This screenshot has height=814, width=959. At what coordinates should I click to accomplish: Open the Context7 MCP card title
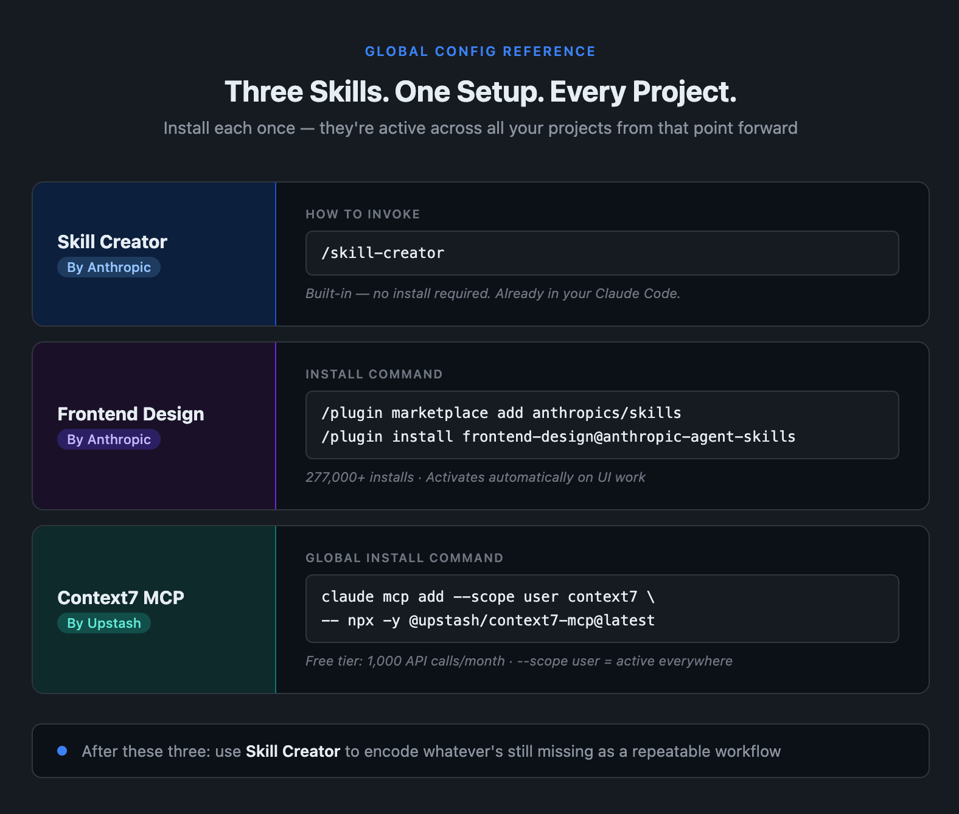pos(121,597)
